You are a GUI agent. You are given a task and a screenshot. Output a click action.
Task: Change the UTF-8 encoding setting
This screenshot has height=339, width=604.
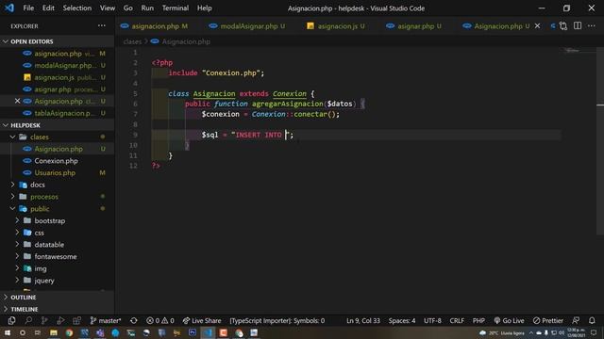click(432, 320)
